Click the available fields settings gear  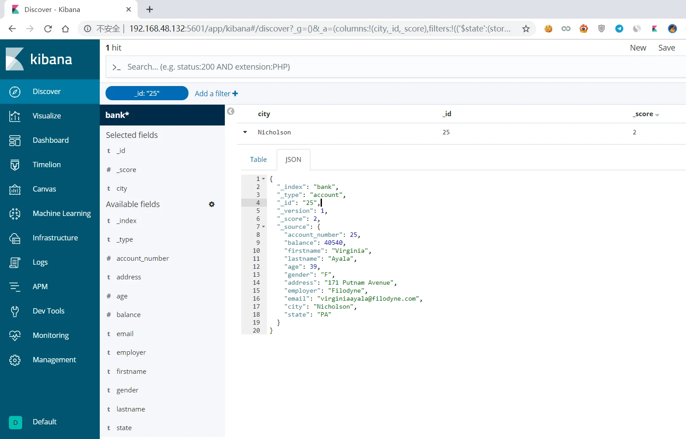[x=212, y=204]
